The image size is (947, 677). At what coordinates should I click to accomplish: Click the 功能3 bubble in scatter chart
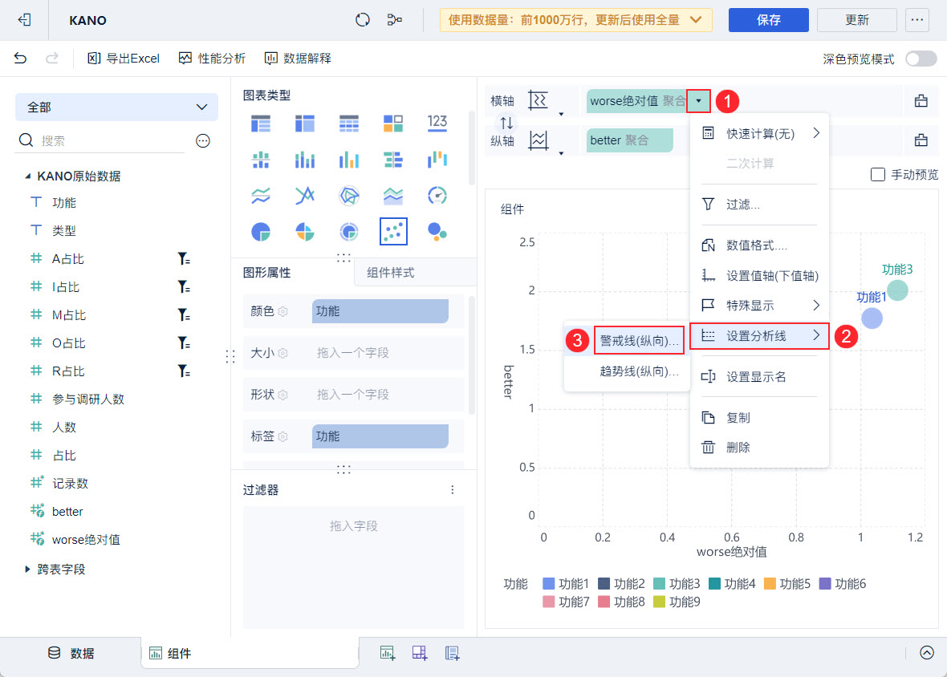click(x=897, y=290)
